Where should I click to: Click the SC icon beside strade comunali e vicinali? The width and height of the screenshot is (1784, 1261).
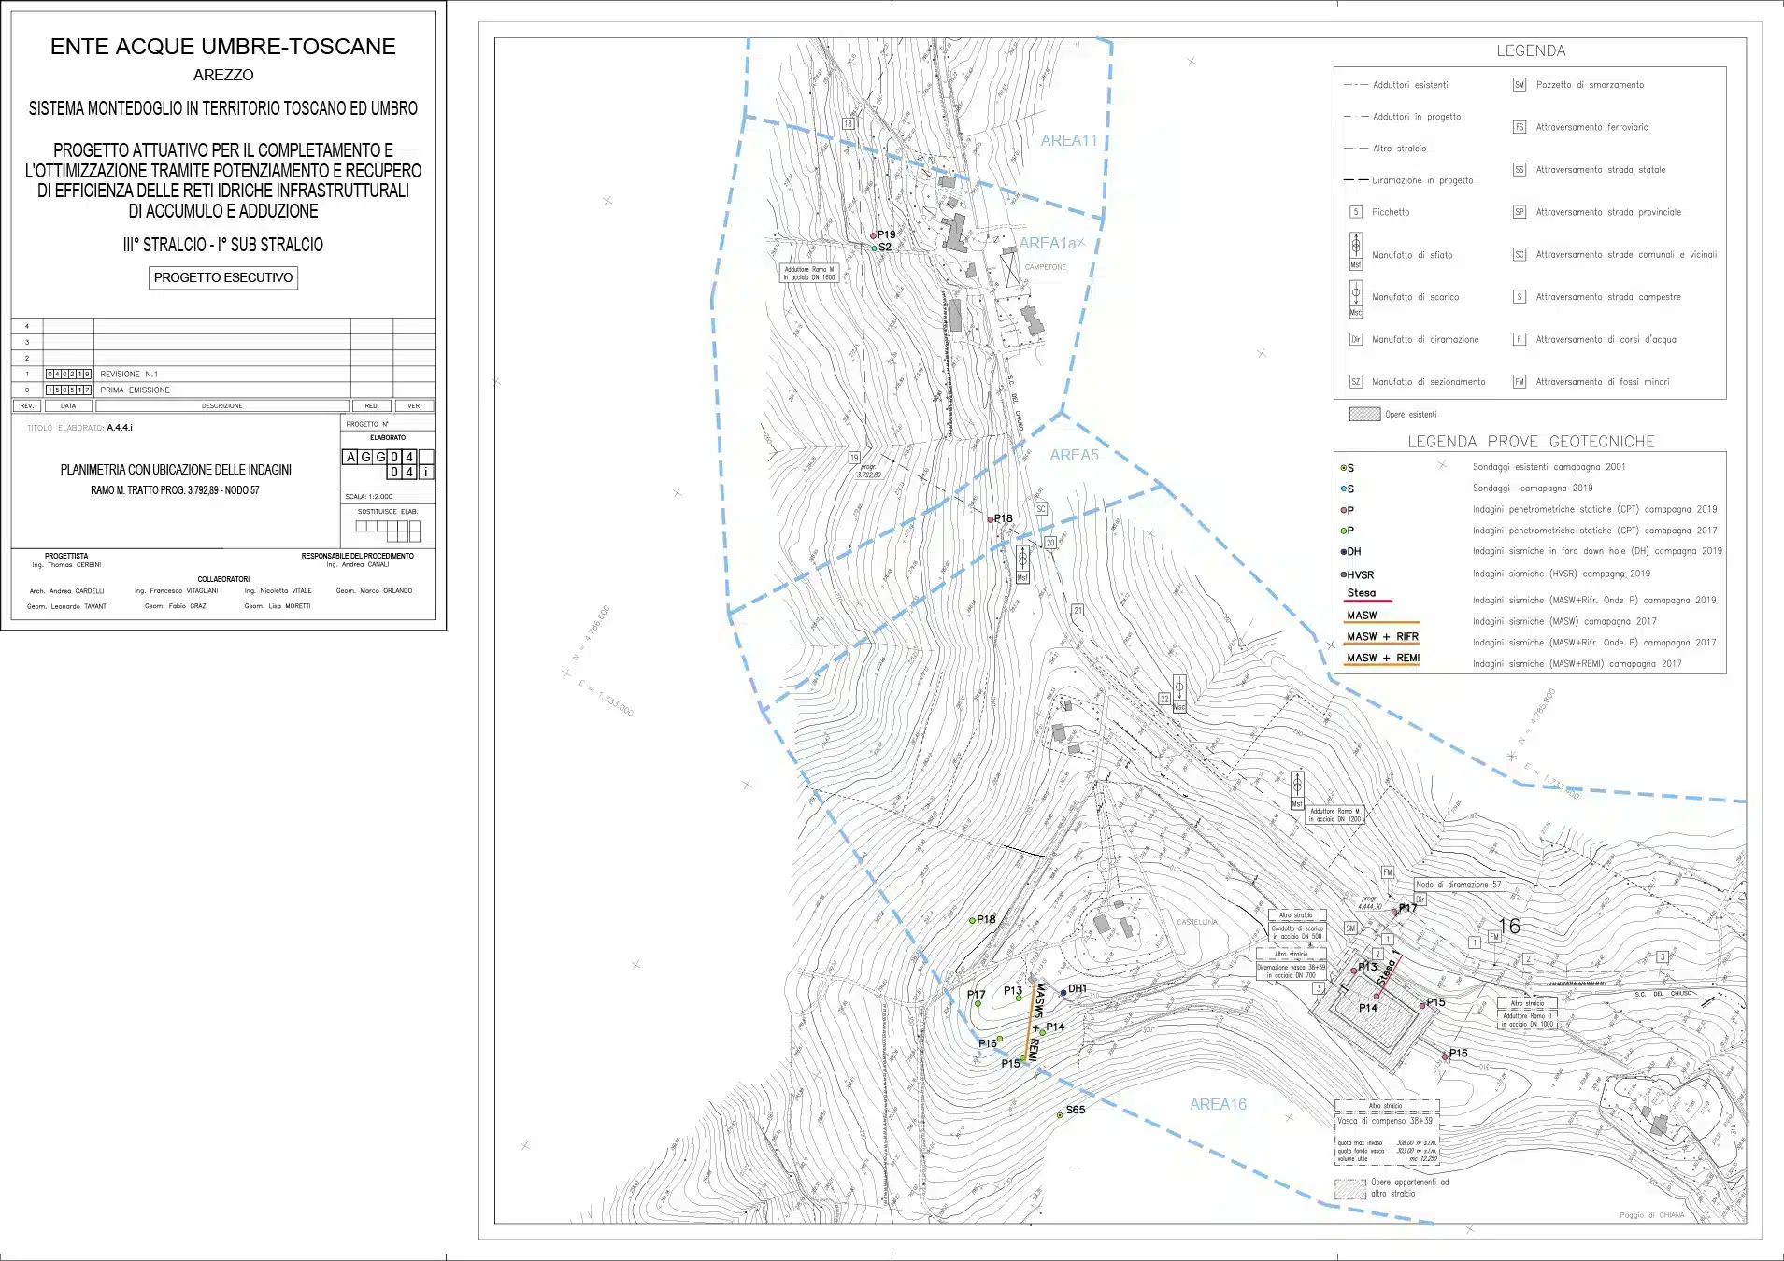coord(1520,254)
